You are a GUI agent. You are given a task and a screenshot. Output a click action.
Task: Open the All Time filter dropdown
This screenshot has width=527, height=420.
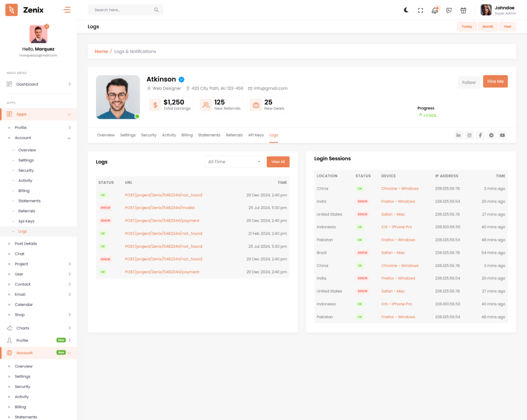pyautogui.click(x=234, y=161)
